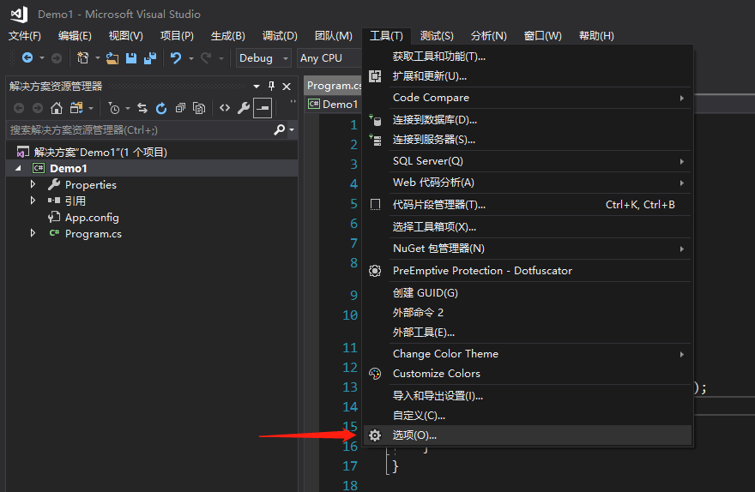
Task: Open the Any CPU platform dropdown
Action: [329, 58]
